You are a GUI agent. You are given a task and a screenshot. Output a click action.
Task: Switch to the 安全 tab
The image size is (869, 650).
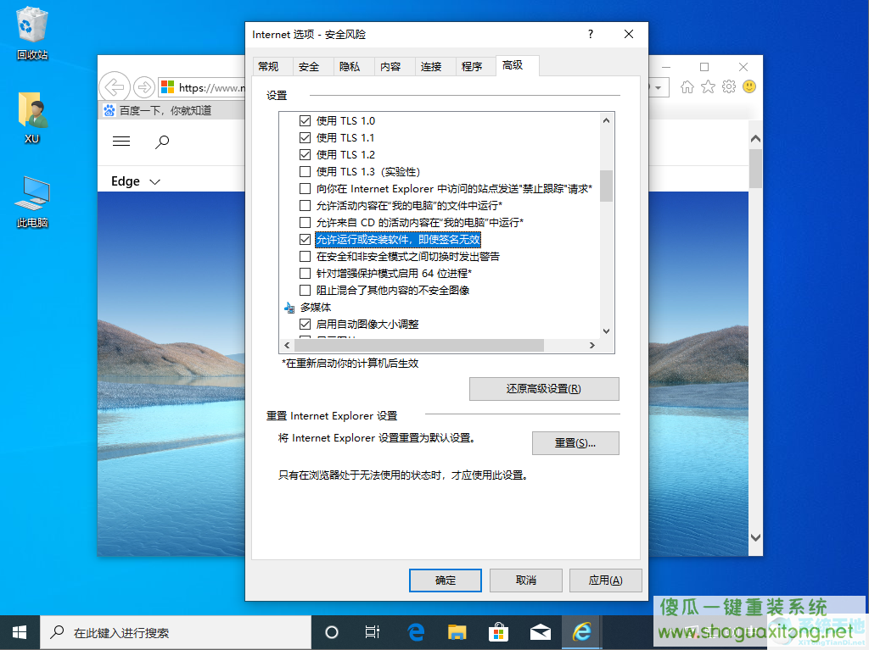click(x=309, y=66)
